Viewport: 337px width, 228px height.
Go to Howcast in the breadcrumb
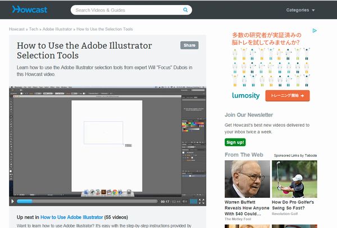tap(17, 29)
